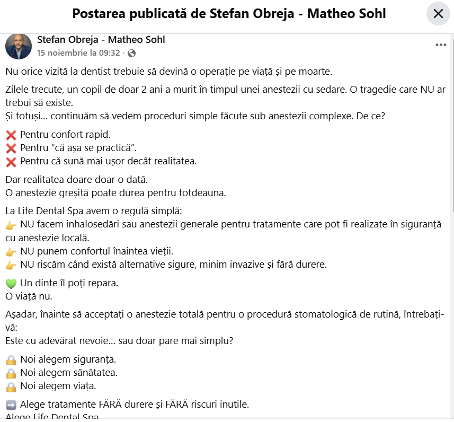Click the pointing hand beside "NU facem inhalosedări"
This screenshot has width=454, height=422.
point(11,225)
